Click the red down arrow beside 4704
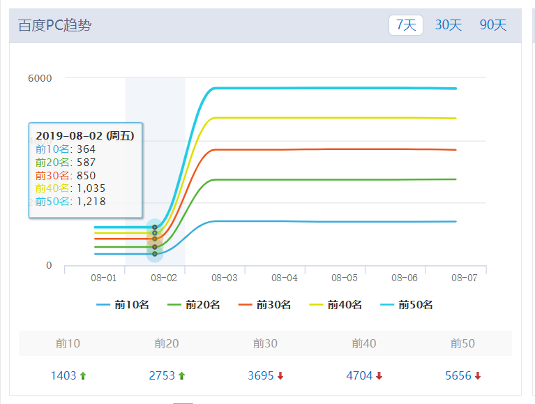 (x=379, y=376)
